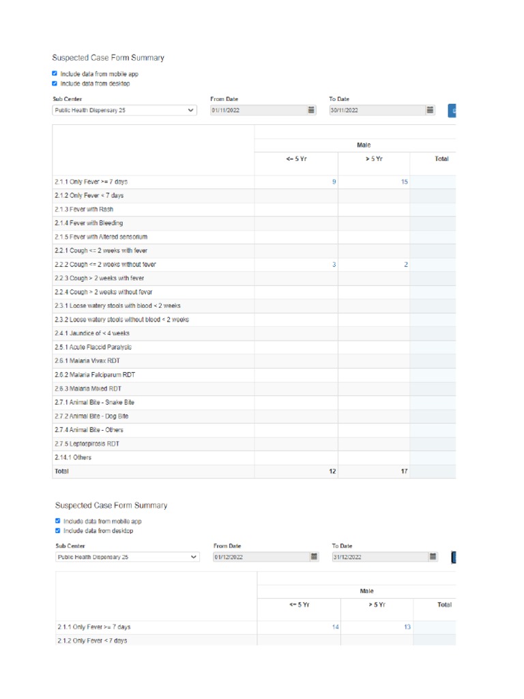524x699 pixels.
Task: Uncheck desktop data in the November form
Action: (55, 83)
